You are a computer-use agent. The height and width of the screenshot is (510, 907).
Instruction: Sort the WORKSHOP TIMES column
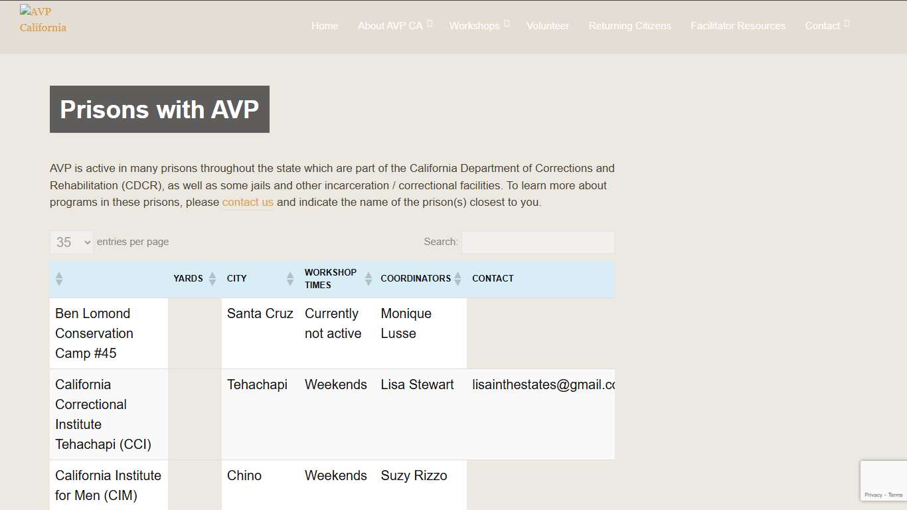(369, 279)
